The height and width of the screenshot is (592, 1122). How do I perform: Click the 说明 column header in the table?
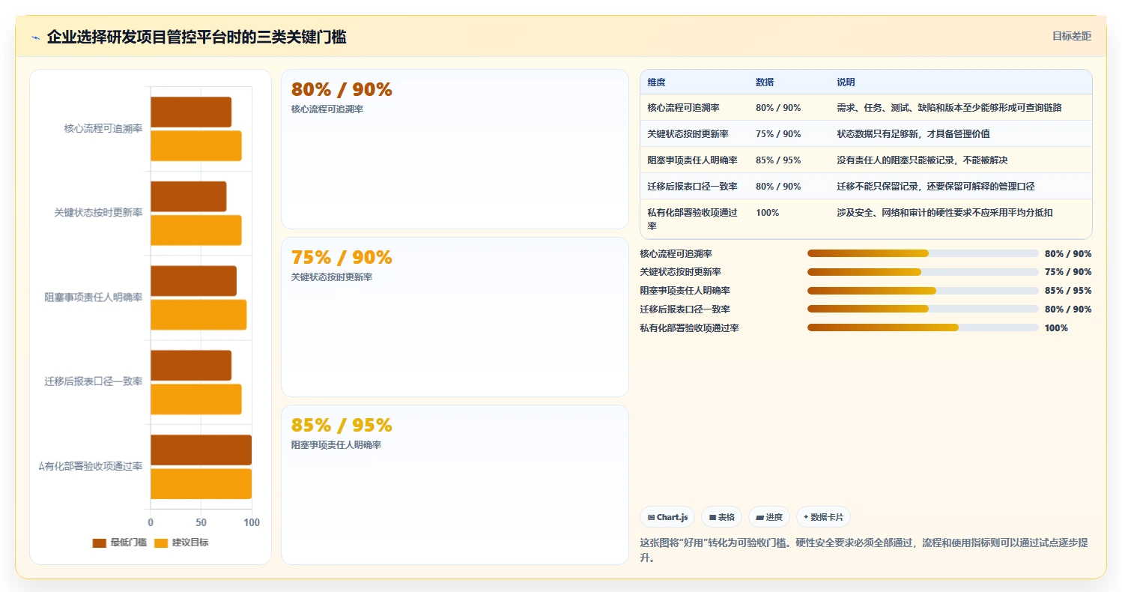[x=846, y=82]
